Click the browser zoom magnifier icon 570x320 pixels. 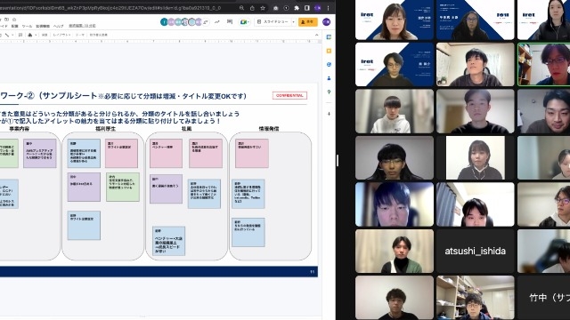tap(241, 8)
